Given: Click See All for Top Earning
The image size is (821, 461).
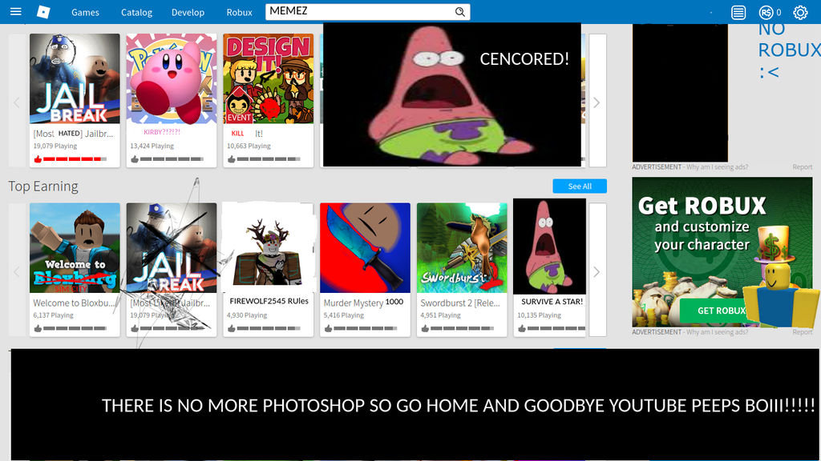Looking at the screenshot, I should click(x=580, y=186).
